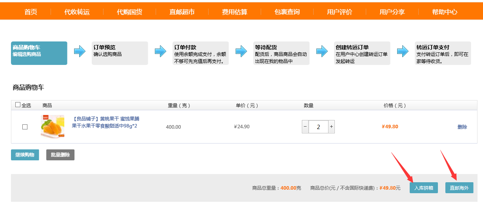Click the plus icon to increase quantity
The width and height of the screenshot is (483, 210).
point(331,127)
